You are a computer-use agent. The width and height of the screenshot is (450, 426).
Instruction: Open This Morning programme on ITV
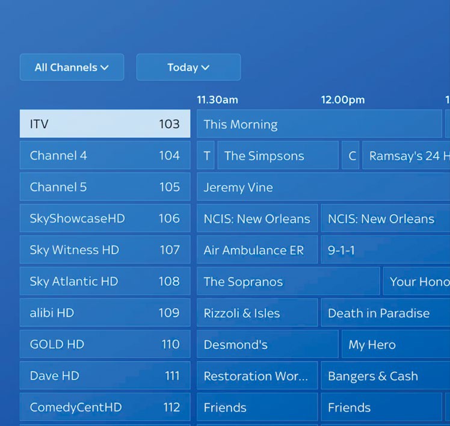[x=319, y=124]
